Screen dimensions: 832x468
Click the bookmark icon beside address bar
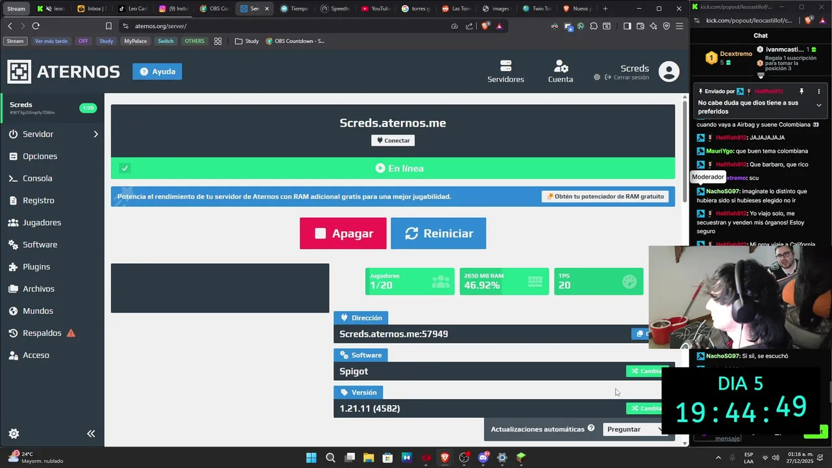coord(109,26)
